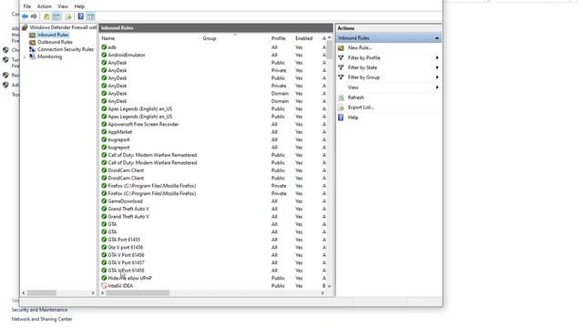The height and width of the screenshot is (328, 583).
Task: Expand the Filter by Profile submenu arrow
Action: 437,57
